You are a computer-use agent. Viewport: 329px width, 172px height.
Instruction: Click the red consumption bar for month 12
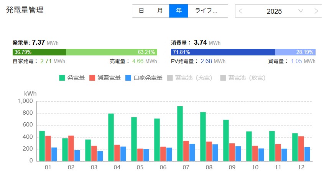pos(301,149)
